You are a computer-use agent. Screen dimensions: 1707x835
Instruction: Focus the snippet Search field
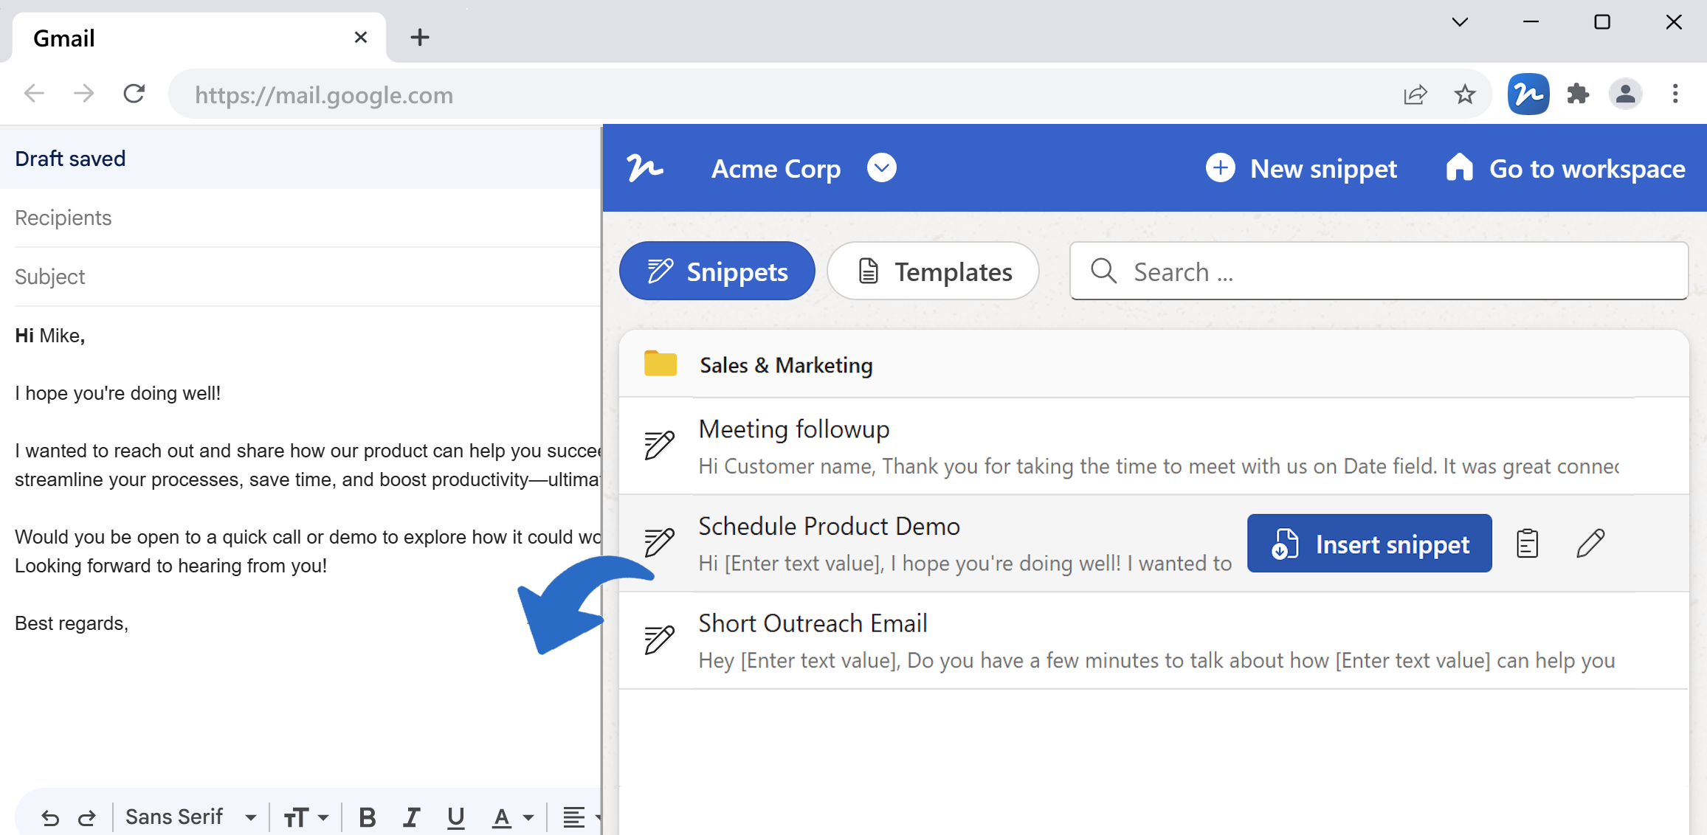pyautogui.click(x=1379, y=271)
